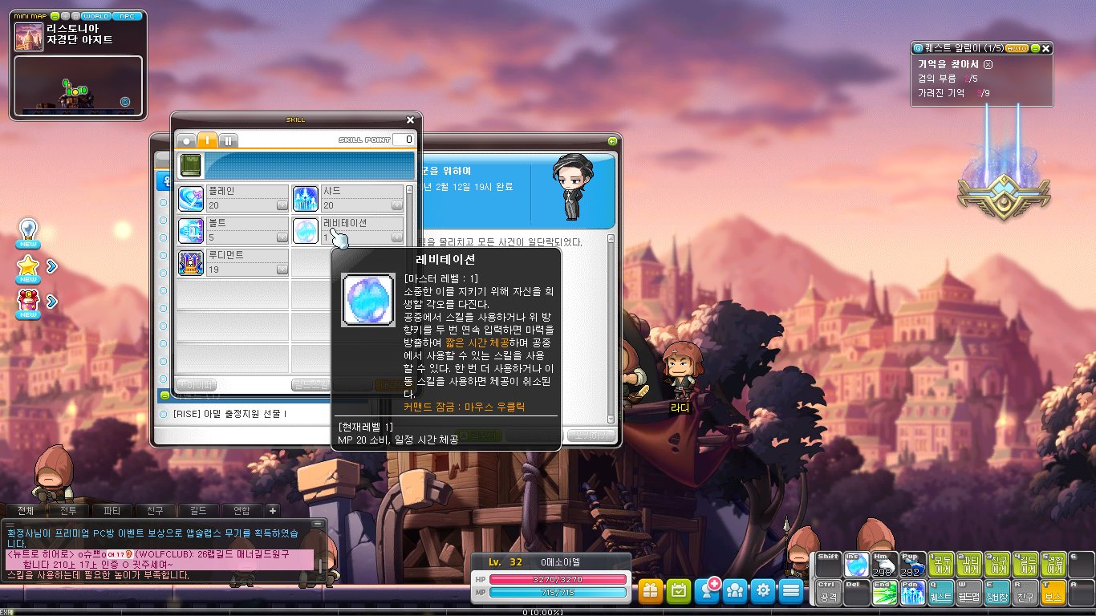The height and width of the screenshot is (616, 1096).
Task: Click the 월드맵 W shortcut button
Action: tap(968, 592)
